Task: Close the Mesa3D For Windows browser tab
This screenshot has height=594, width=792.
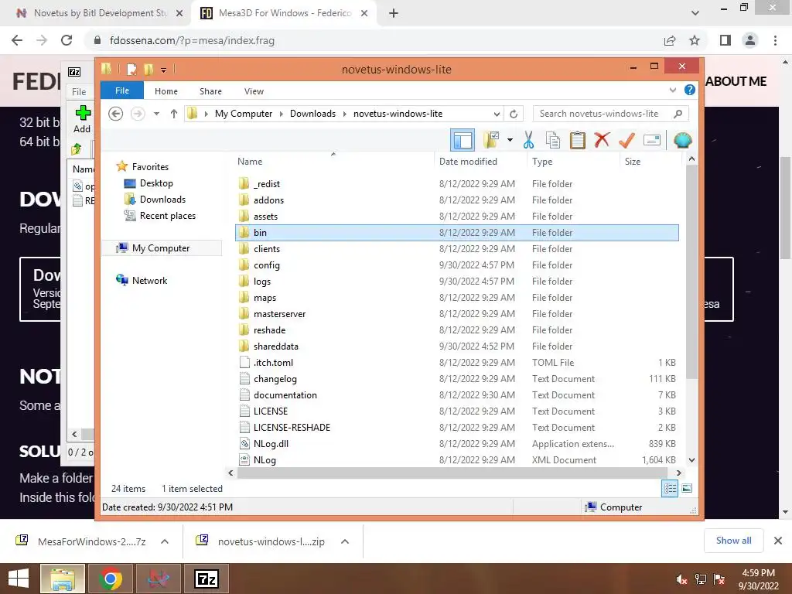Action: (364, 13)
